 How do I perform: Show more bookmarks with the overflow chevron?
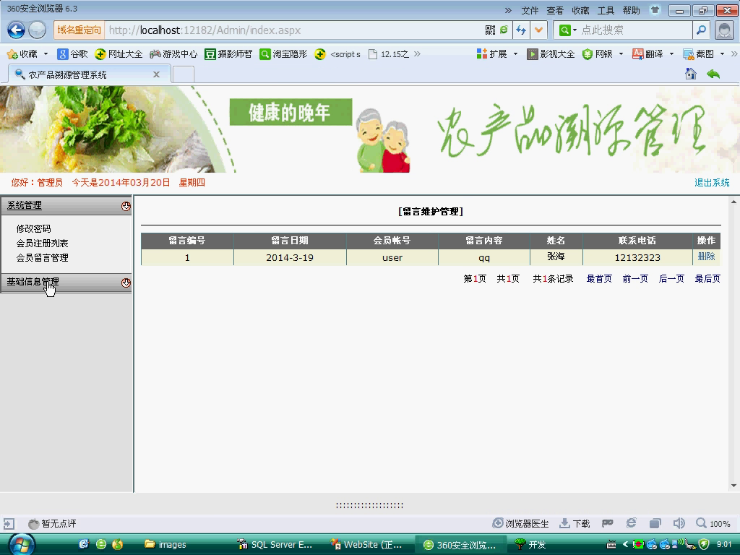[x=417, y=54]
